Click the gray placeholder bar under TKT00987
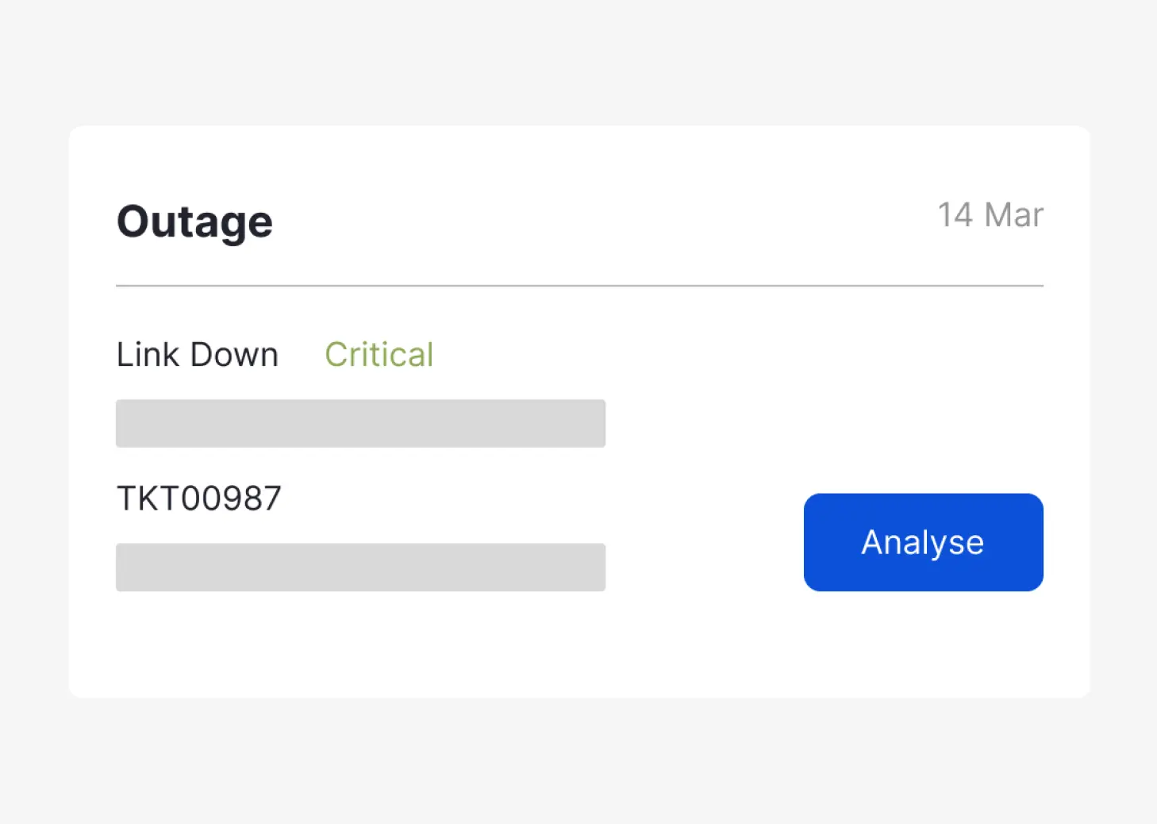 (x=360, y=567)
